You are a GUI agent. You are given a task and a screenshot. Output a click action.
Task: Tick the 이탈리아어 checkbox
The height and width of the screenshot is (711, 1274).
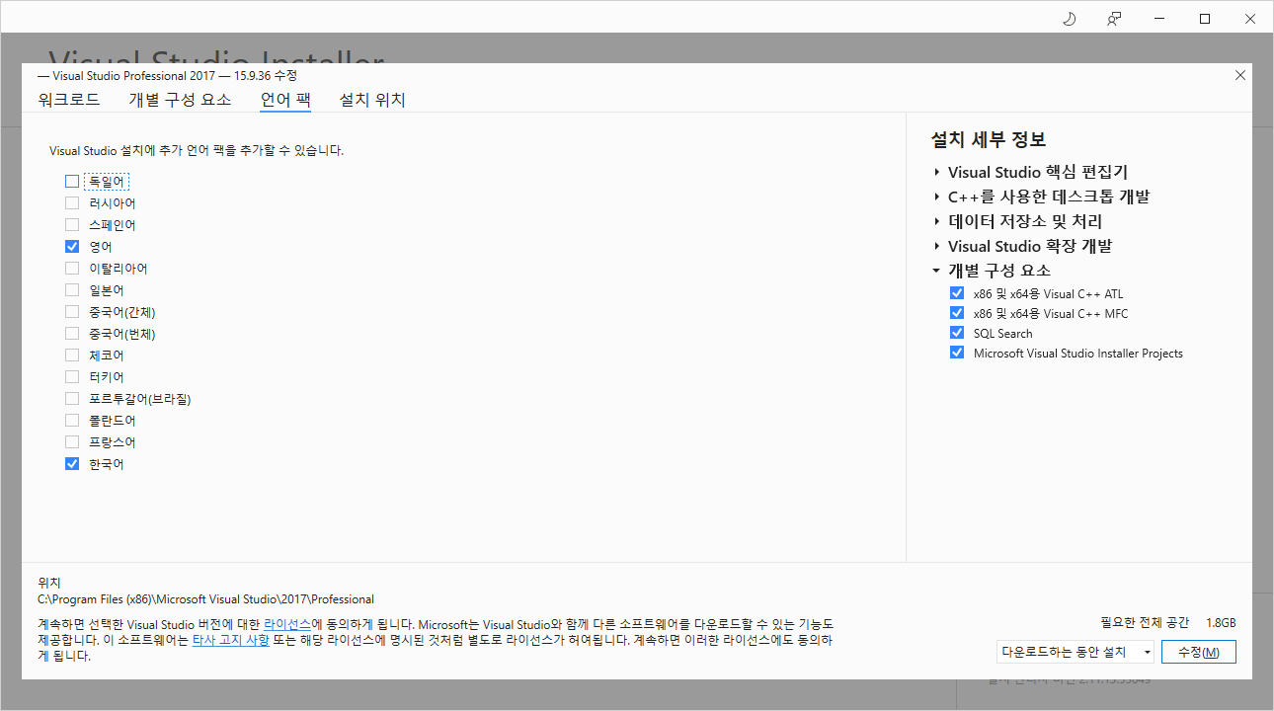(72, 269)
